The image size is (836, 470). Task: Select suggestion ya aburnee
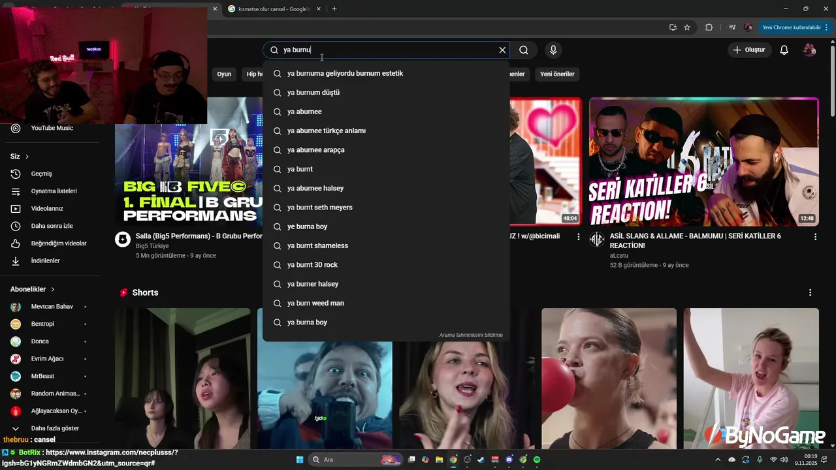click(386, 112)
